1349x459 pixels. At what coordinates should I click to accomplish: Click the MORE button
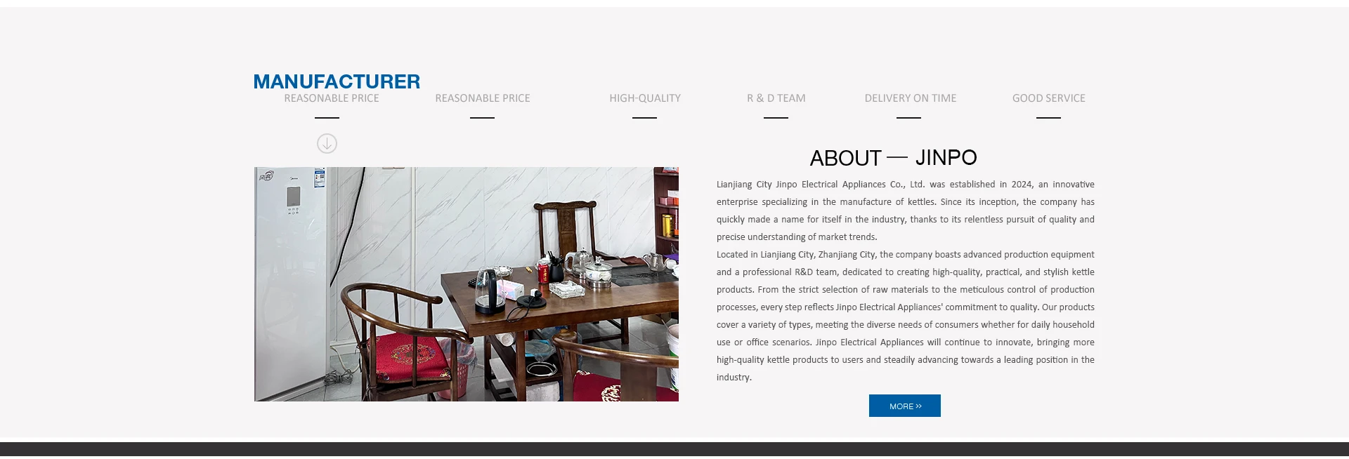pos(905,406)
